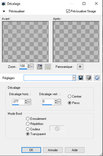Click the Décalage vert. field showing 0

(48, 102)
